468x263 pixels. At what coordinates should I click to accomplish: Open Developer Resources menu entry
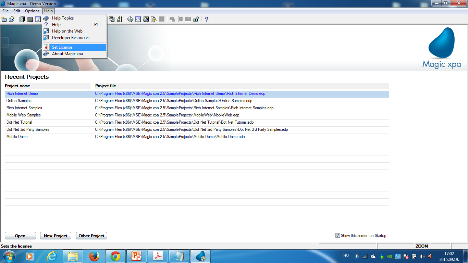[74, 38]
